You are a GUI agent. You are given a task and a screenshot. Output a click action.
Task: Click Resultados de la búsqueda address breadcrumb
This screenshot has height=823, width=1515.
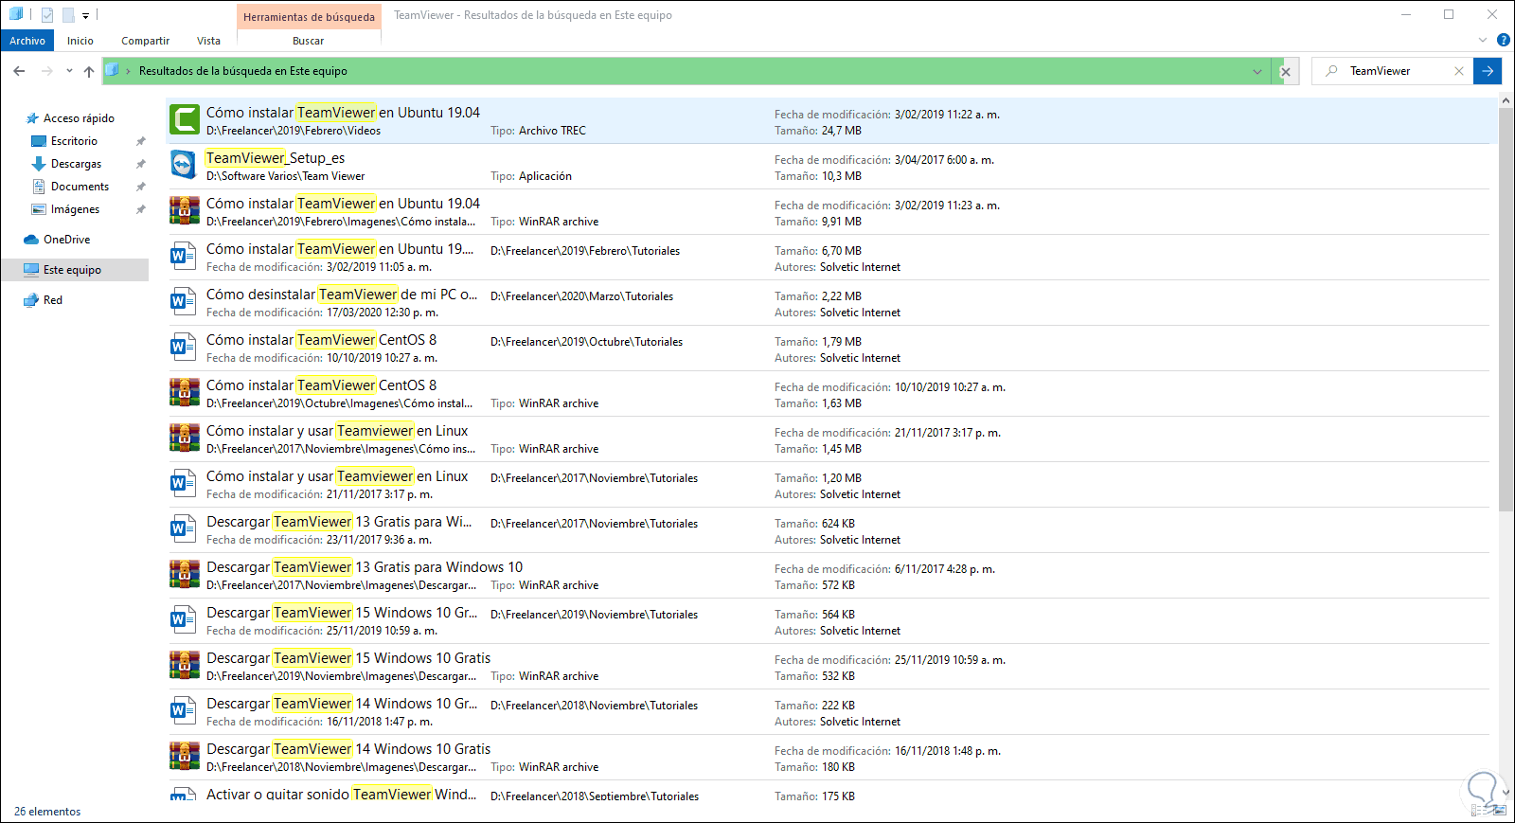[242, 71]
